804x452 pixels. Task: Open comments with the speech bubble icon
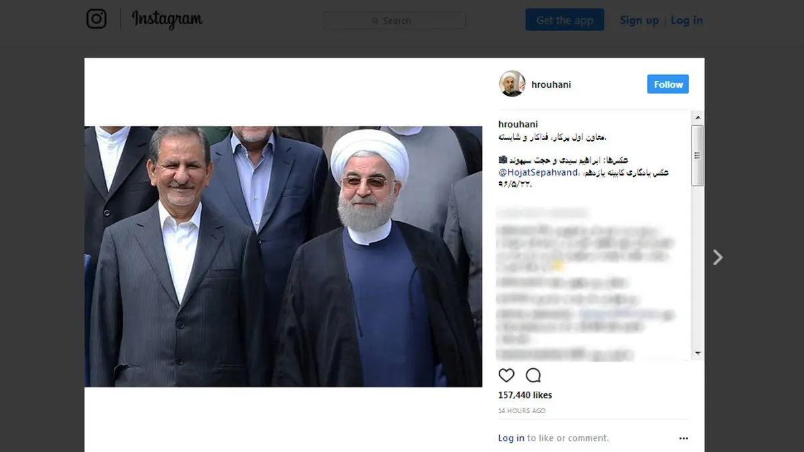pyautogui.click(x=533, y=375)
